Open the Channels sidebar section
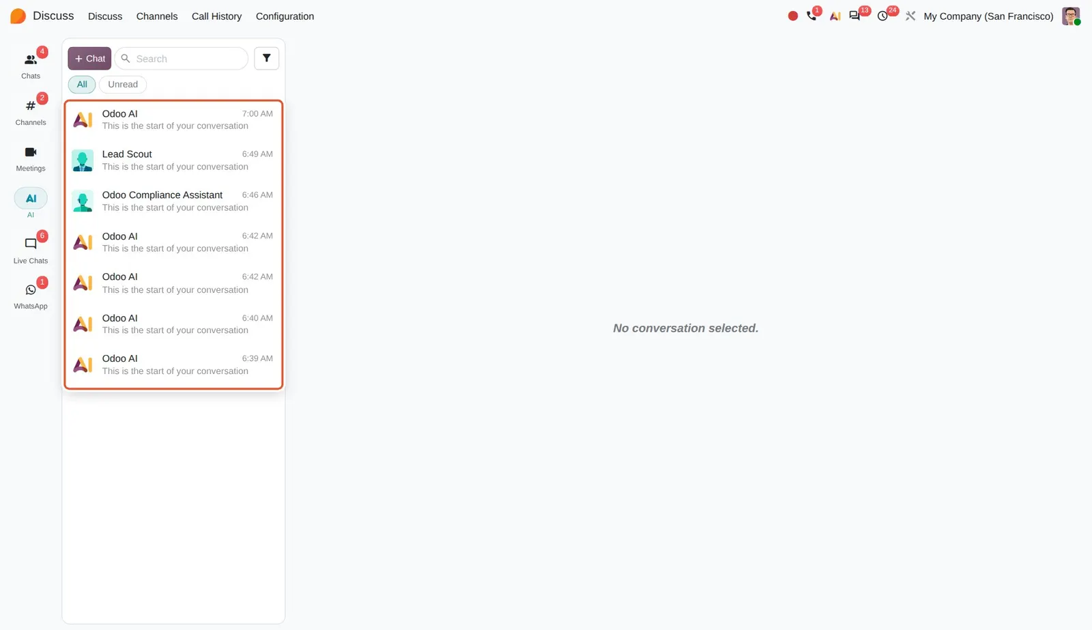Image resolution: width=1092 pixels, height=630 pixels. (31, 111)
